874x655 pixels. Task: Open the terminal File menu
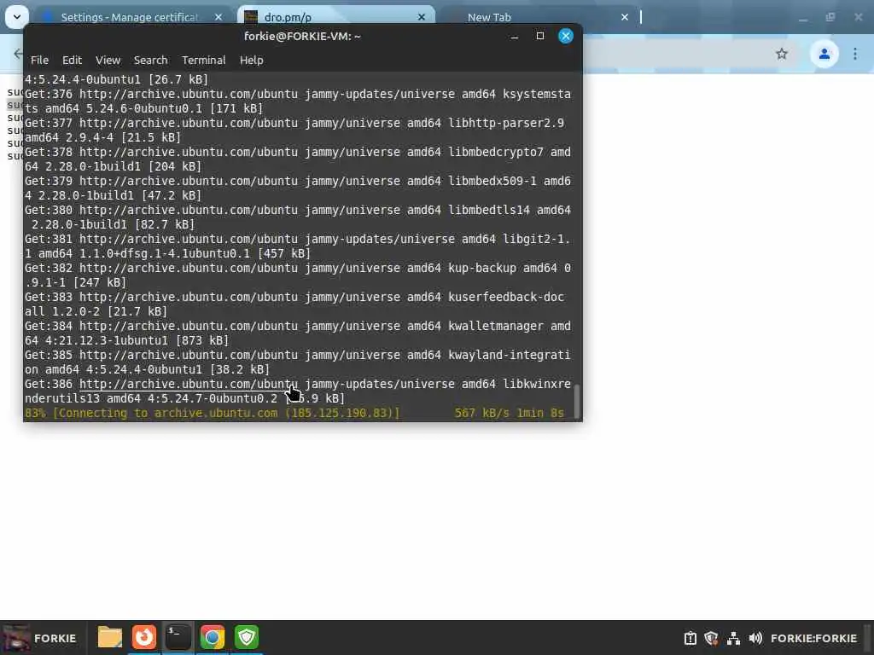(x=39, y=61)
